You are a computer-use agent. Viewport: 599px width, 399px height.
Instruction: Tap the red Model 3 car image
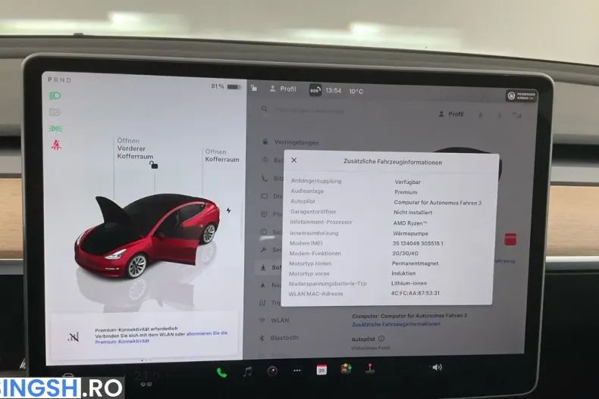[x=147, y=236]
